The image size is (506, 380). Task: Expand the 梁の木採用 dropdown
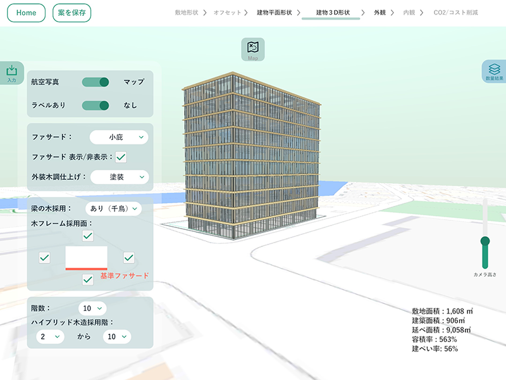pos(113,208)
